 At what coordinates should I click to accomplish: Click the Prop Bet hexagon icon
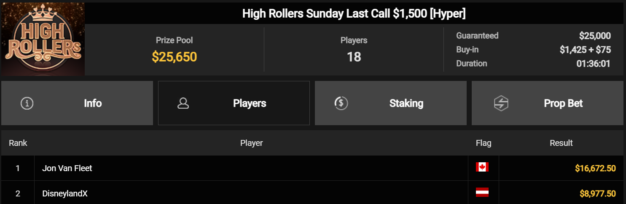click(501, 103)
